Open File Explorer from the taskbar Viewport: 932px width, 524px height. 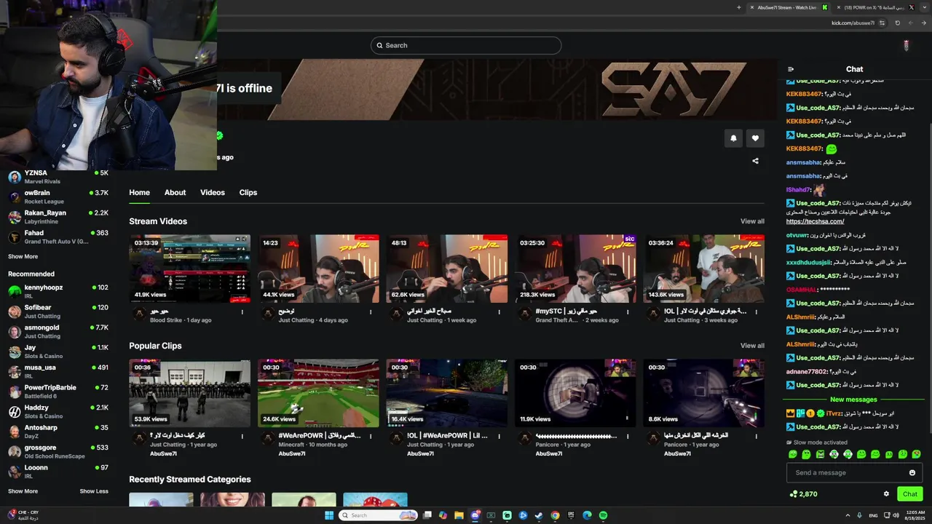459,515
